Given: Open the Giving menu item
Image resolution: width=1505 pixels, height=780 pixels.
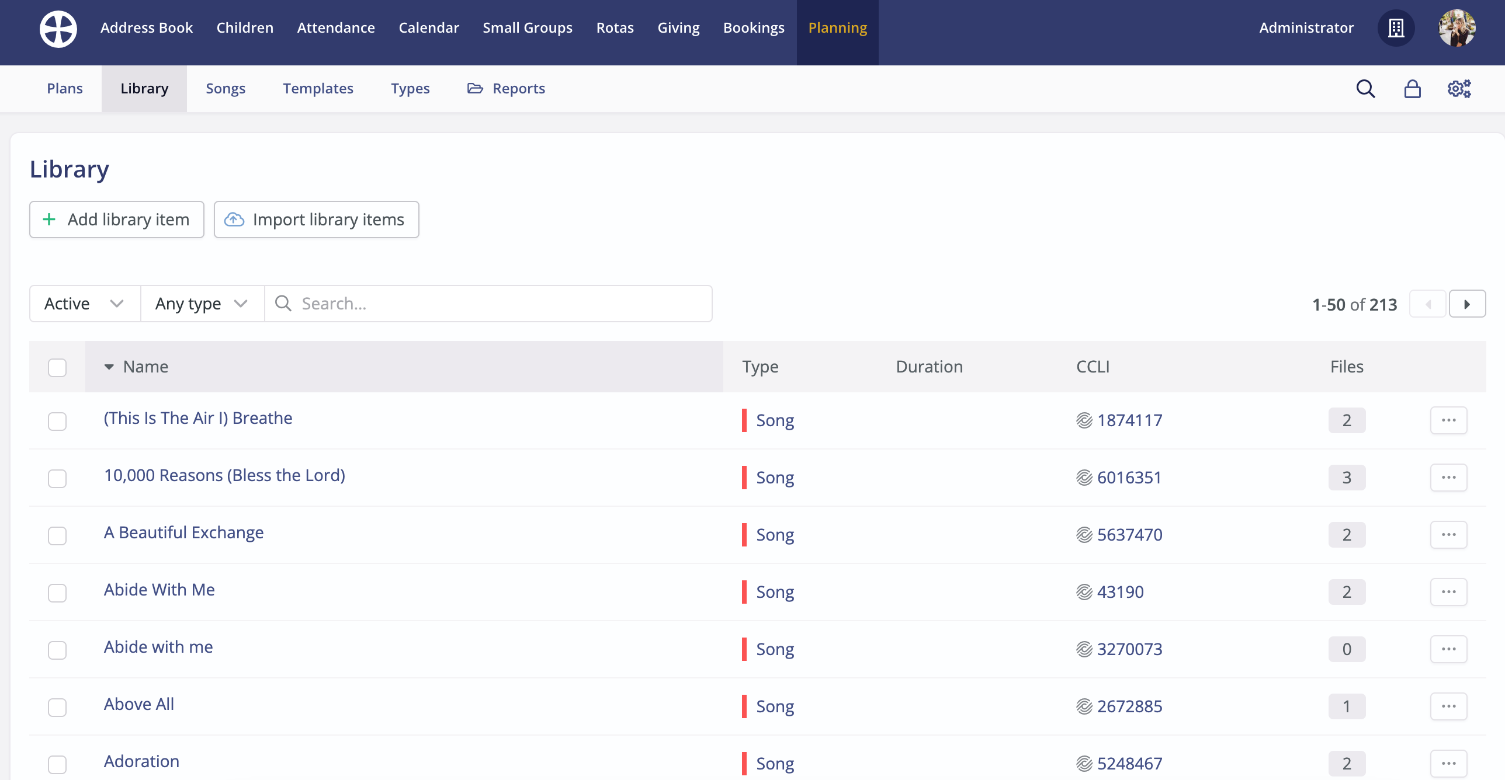Looking at the screenshot, I should click(678, 28).
